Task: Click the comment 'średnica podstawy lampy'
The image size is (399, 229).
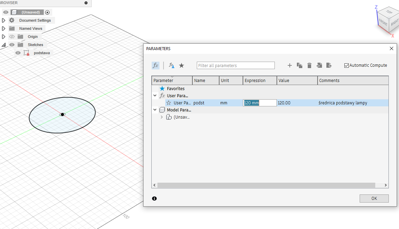Action: coord(343,103)
